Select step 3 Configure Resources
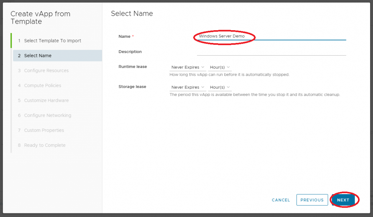This screenshot has height=217, width=373. 58,71
